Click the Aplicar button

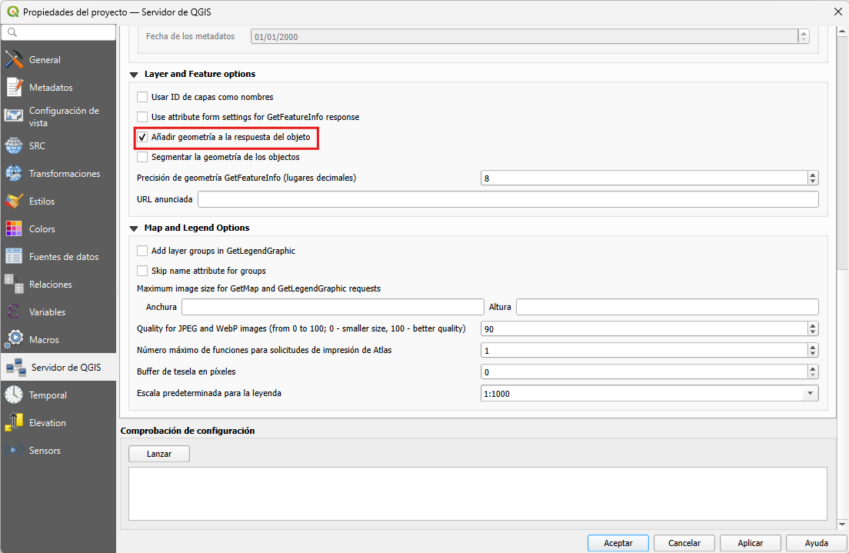pos(750,543)
